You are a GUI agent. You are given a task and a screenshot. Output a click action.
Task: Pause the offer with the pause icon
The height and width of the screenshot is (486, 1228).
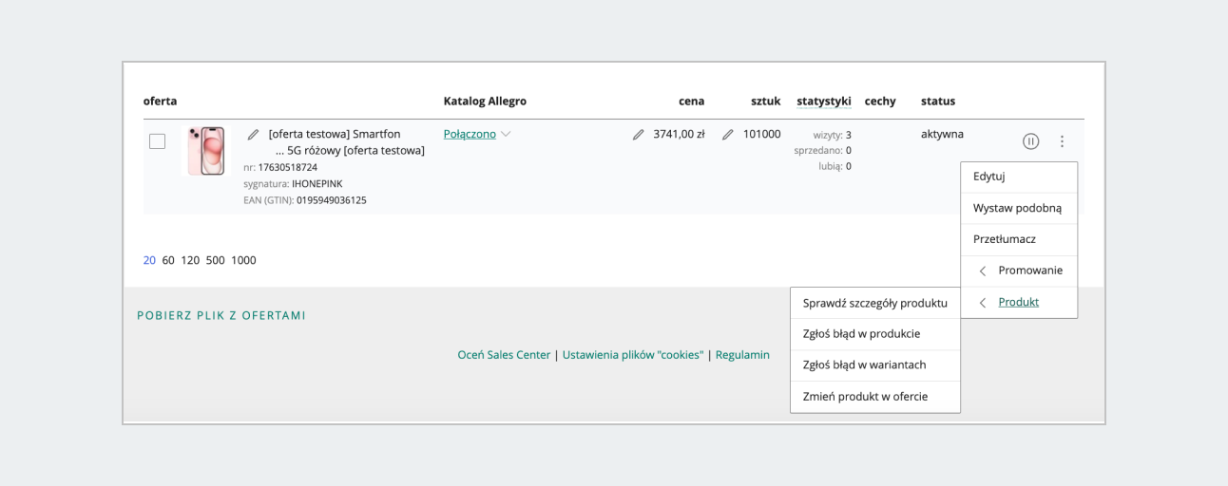1031,141
